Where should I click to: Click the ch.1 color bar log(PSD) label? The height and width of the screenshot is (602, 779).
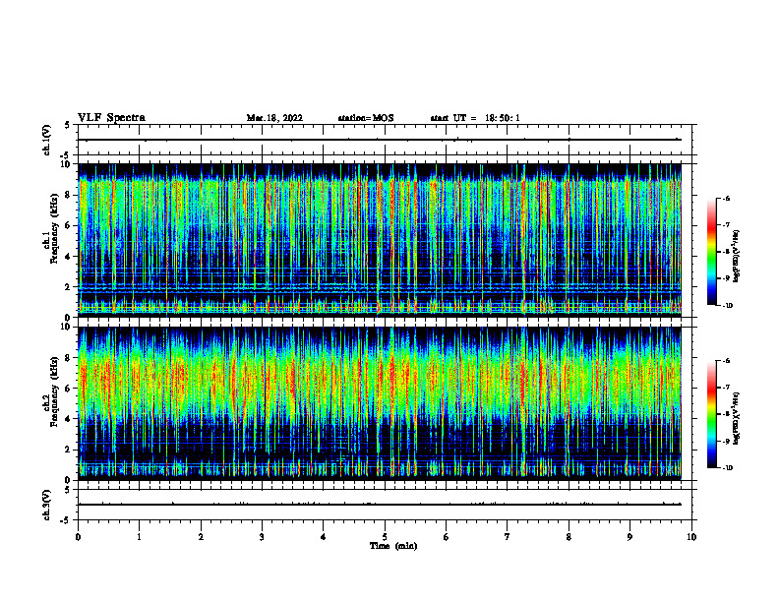(x=737, y=257)
